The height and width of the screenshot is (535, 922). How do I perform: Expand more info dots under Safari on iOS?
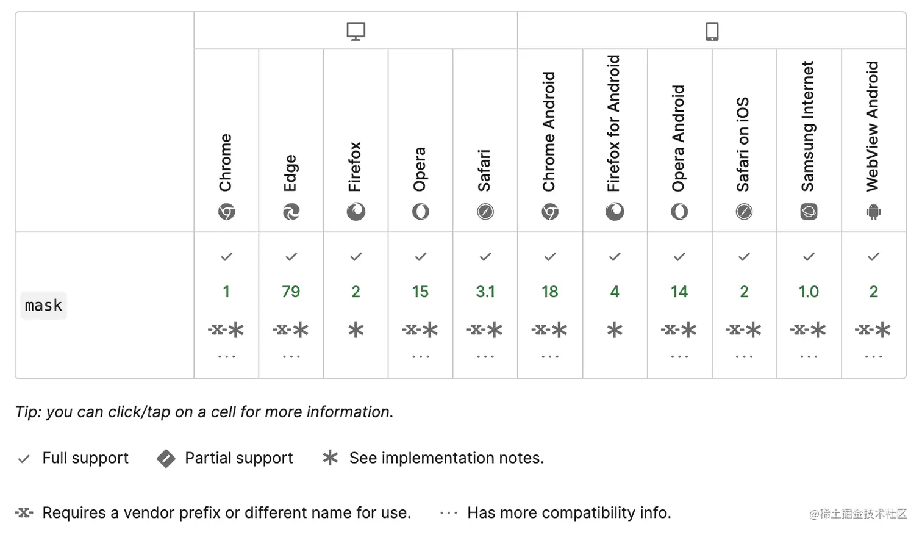pos(744,357)
